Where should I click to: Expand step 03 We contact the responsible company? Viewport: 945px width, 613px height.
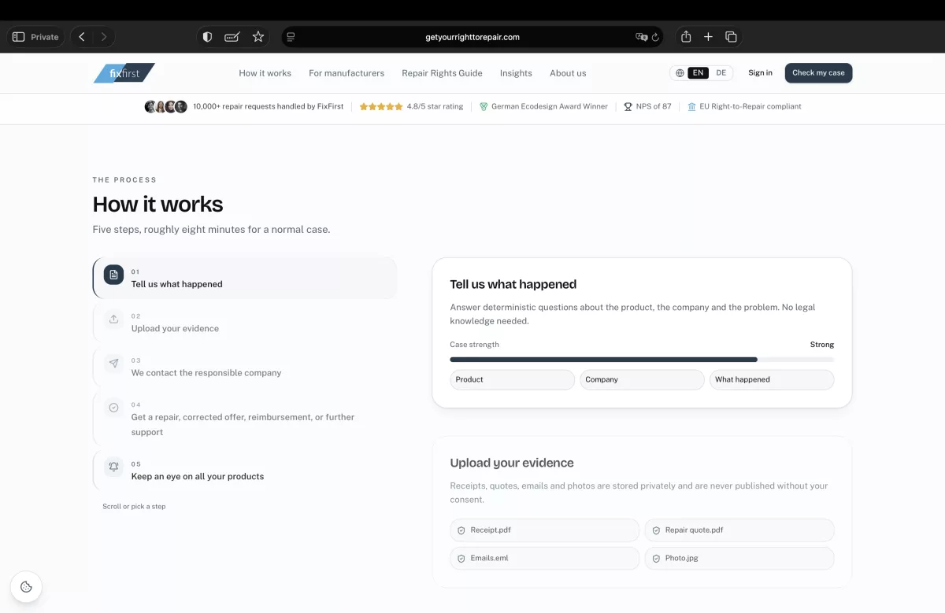245,367
